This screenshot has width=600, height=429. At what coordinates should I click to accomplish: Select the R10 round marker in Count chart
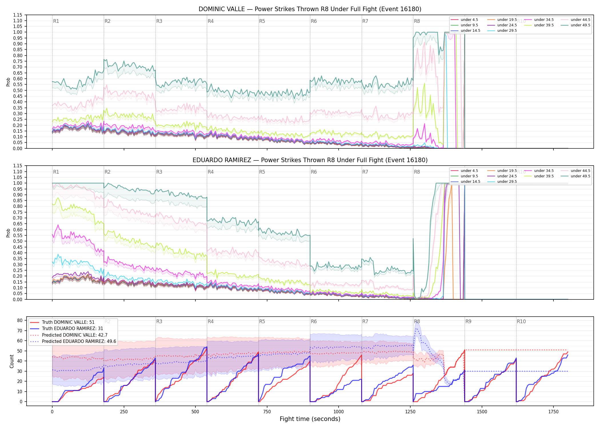click(521, 321)
